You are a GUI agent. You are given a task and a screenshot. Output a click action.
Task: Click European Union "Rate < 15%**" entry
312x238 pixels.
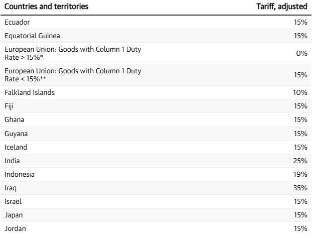click(x=73, y=75)
